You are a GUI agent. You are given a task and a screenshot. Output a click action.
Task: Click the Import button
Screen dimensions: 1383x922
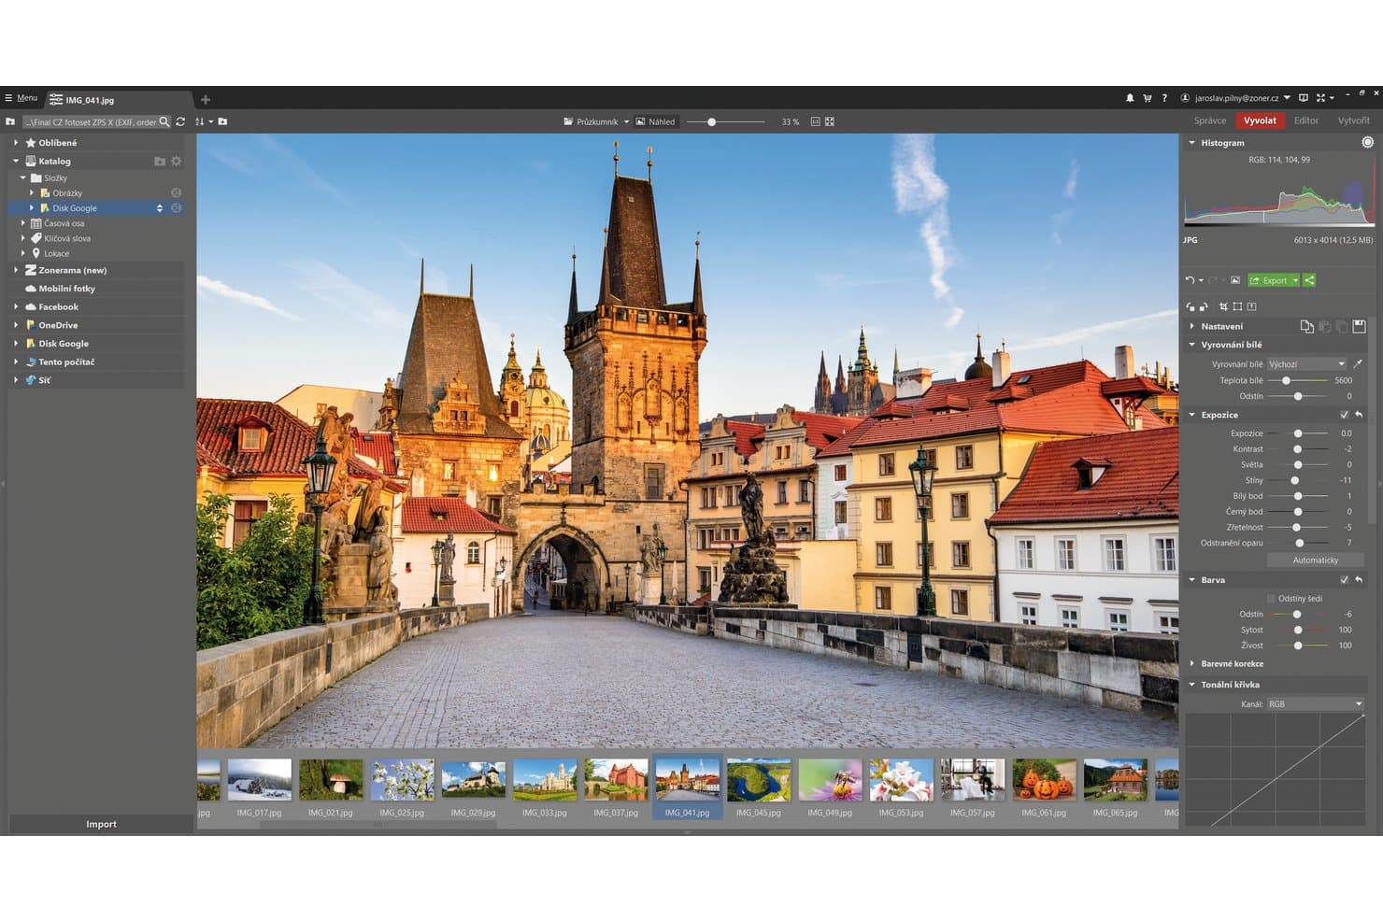pyautogui.click(x=101, y=824)
